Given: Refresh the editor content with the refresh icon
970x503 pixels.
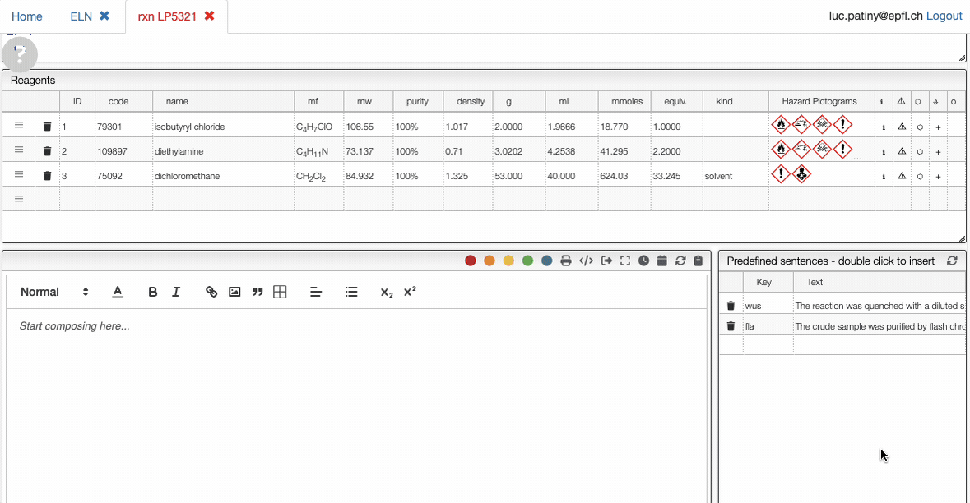Looking at the screenshot, I should [680, 260].
